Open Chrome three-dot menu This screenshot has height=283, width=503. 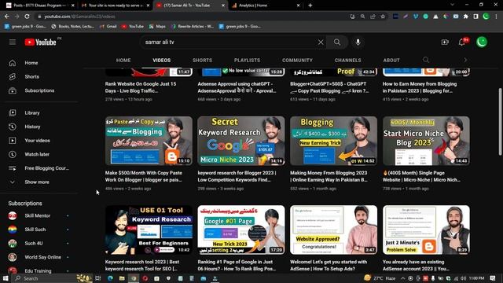(496, 17)
